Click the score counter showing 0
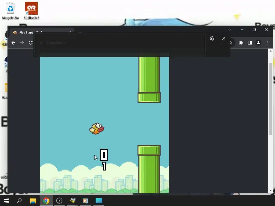This screenshot has height=206, width=275. click(104, 155)
